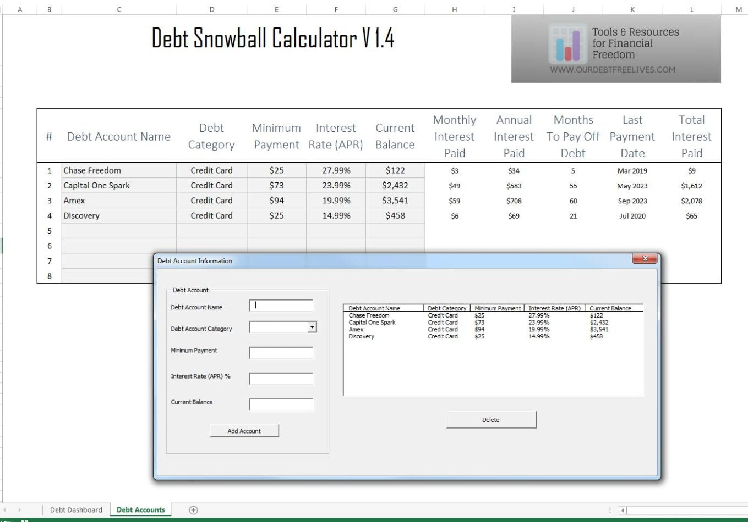The width and height of the screenshot is (748, 522).
Task: Click the Interest Rate (APR) list column header
Action: point(554,308)
